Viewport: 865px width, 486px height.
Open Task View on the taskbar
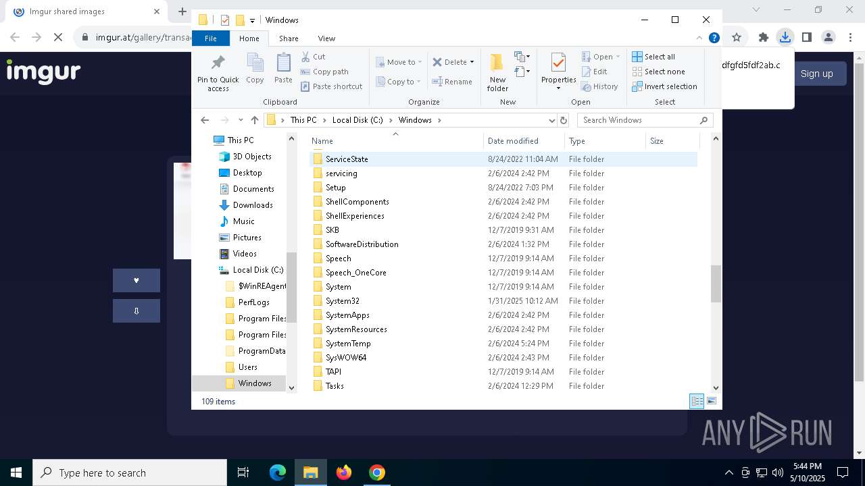(x=243, y=473)
